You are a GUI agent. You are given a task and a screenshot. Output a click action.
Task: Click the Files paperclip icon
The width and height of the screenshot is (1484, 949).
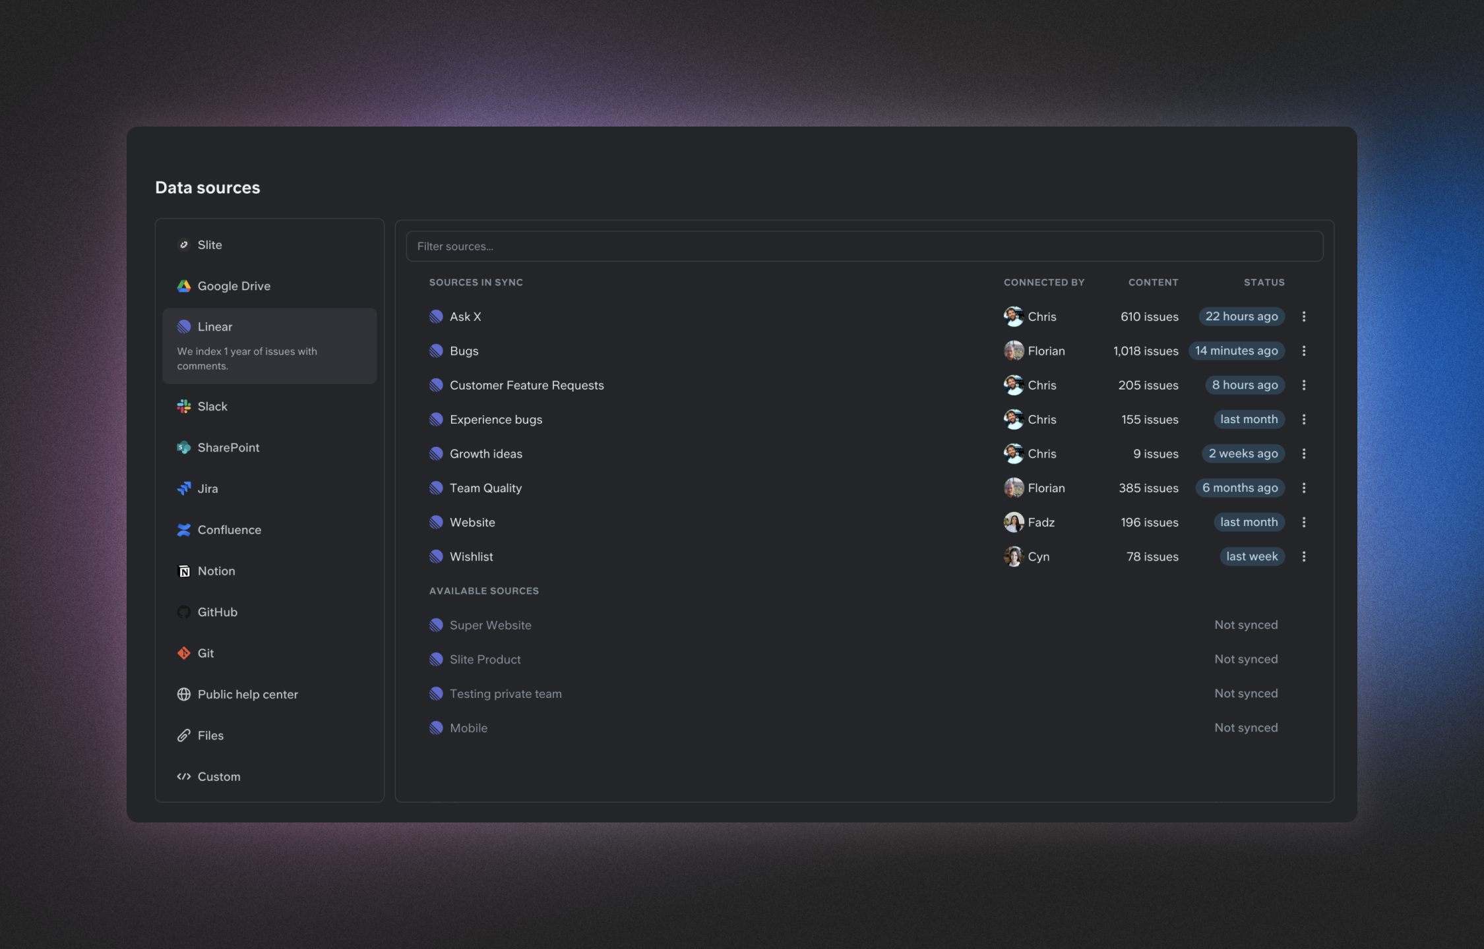click(x=184, y=735)
